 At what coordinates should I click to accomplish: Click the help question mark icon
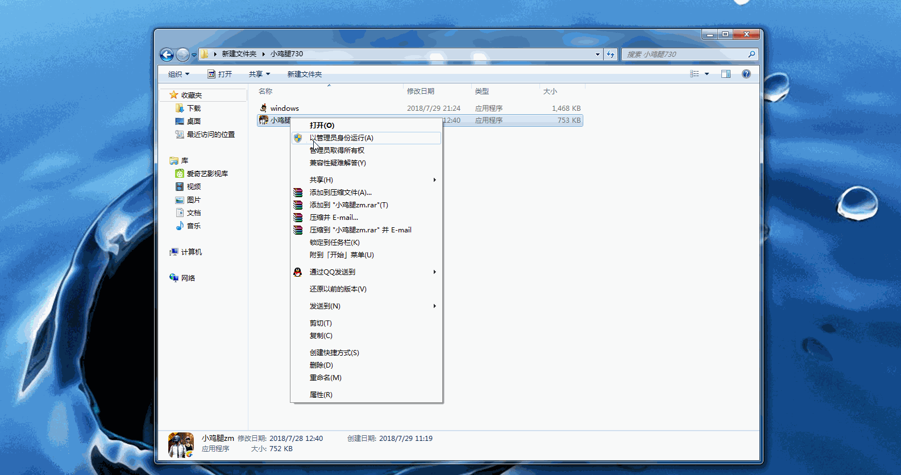pyautogui.click(x=746, y=74)
